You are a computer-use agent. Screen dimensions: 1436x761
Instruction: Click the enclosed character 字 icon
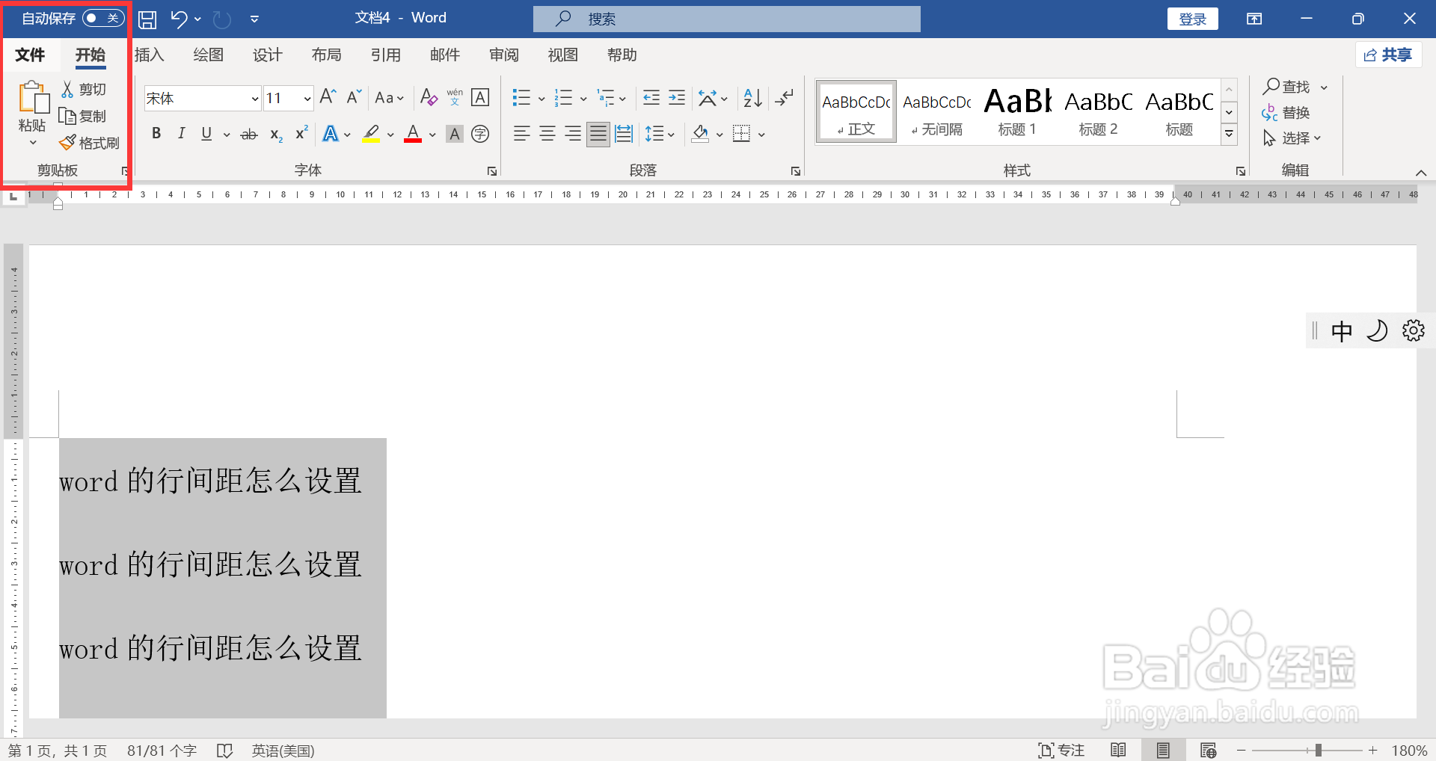(480, 134)
